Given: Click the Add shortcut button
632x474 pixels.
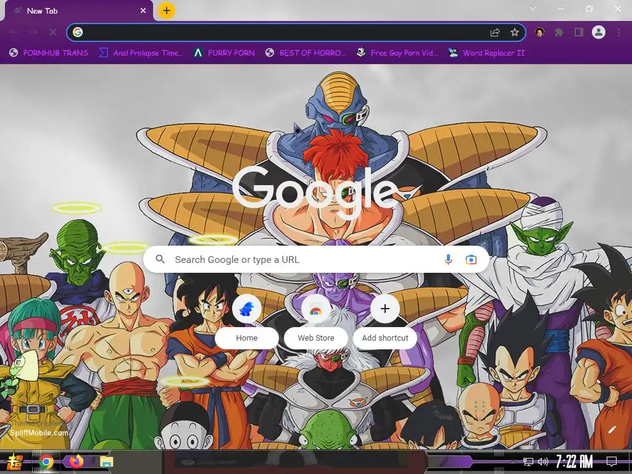Looking at the screenshot, I should (385, 321).
